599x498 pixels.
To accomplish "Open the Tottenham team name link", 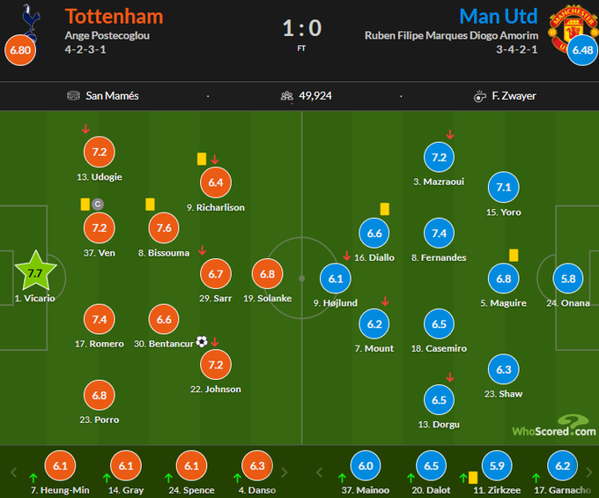I will [114, 16].
